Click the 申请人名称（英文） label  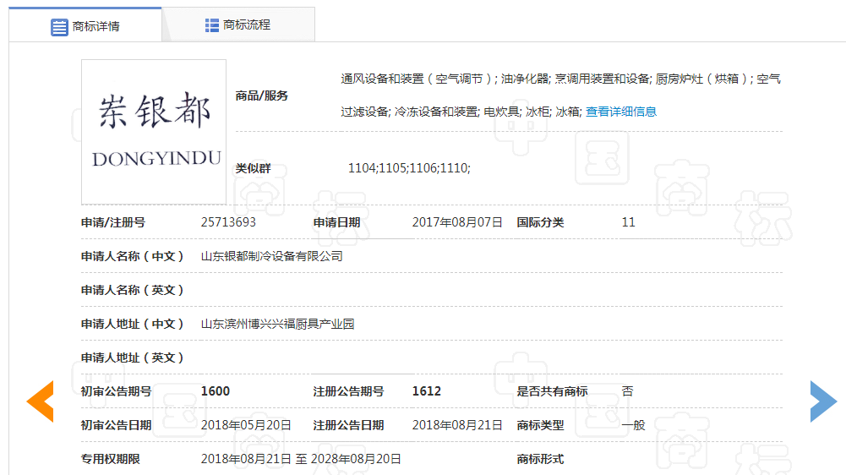point(132,291)
